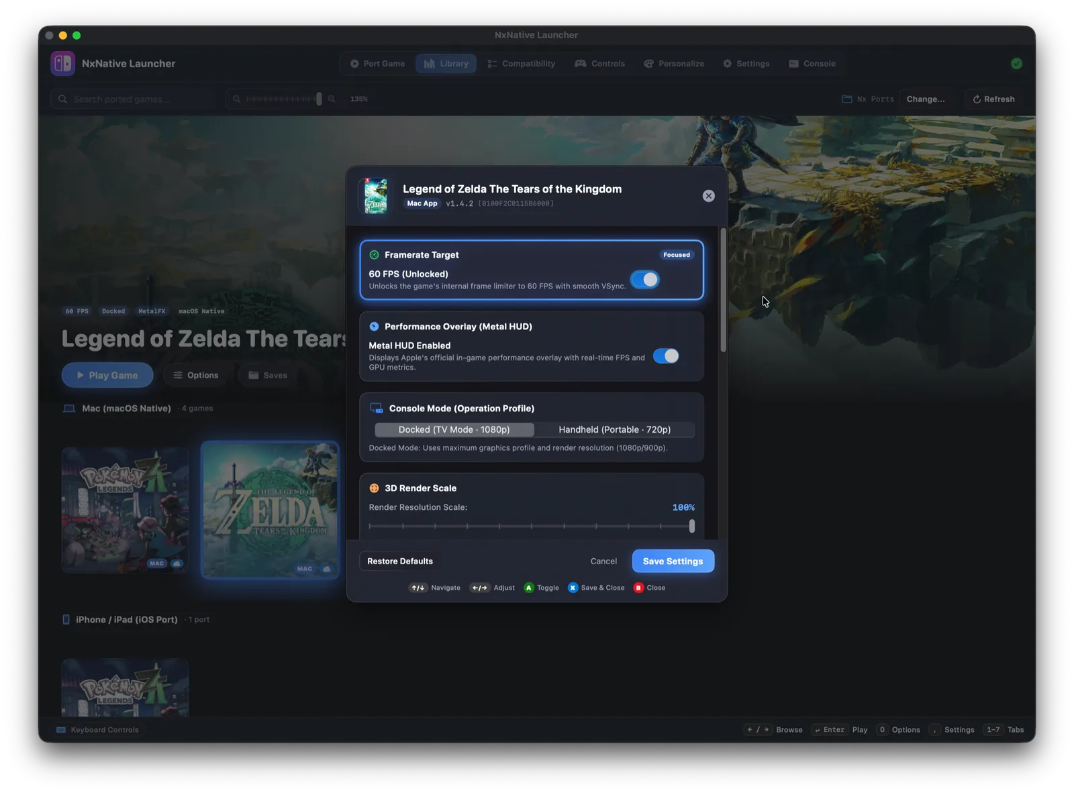Open the Personalize tab
1074x793 pixels.
click(674, 64)
